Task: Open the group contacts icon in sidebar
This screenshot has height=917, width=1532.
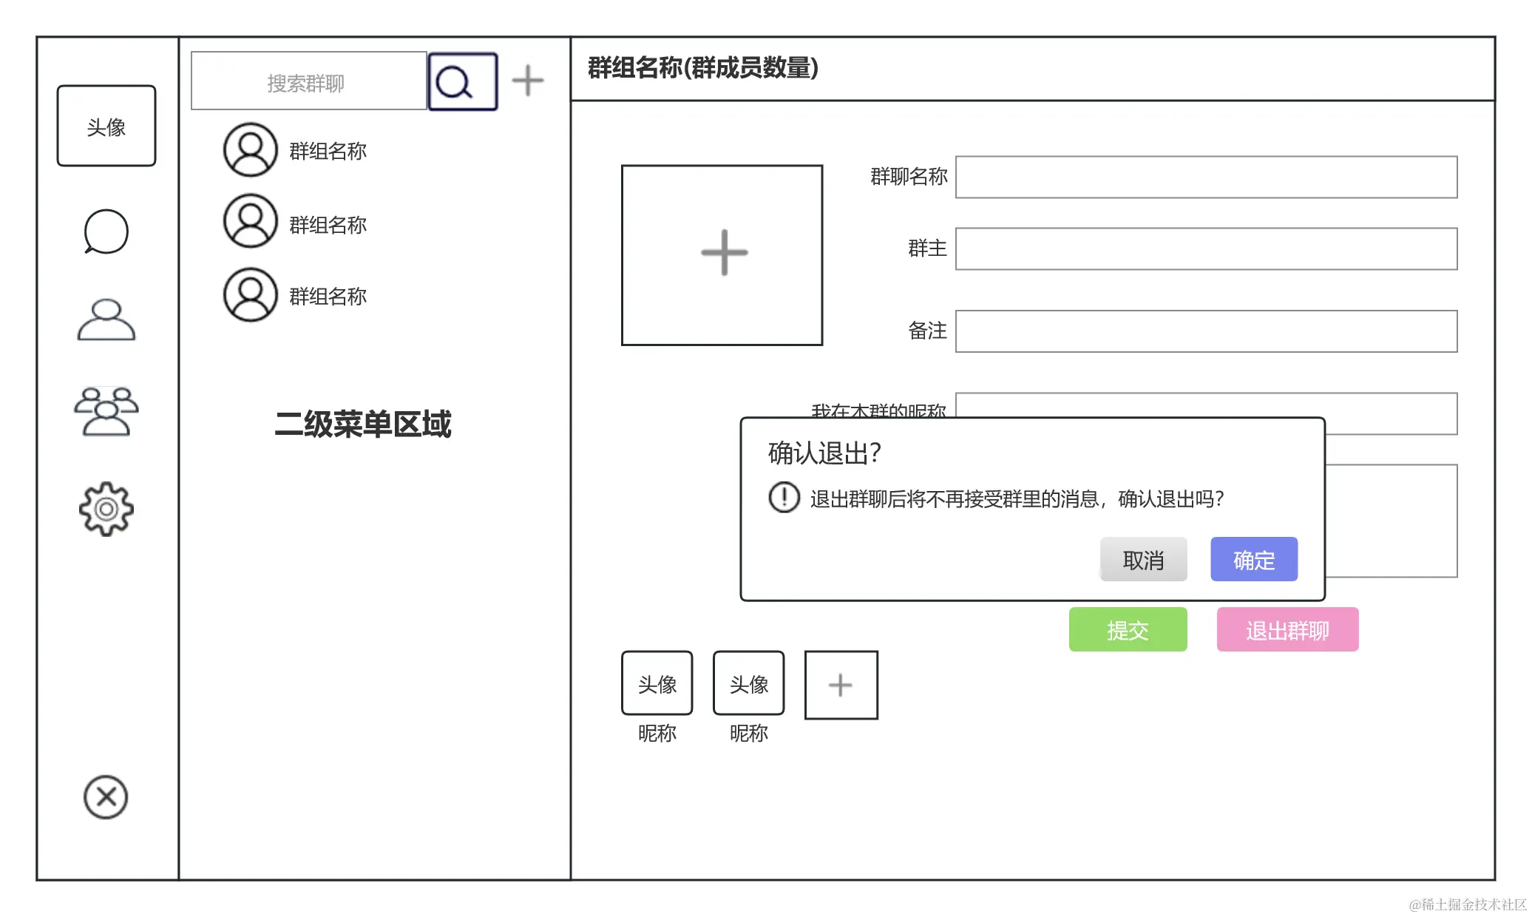Action: 105,413
